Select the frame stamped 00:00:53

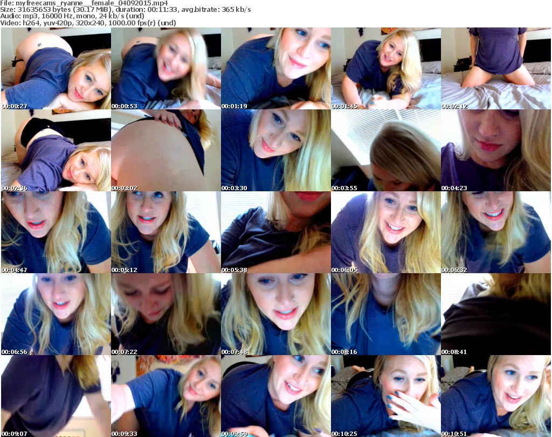tap(166, 68)
